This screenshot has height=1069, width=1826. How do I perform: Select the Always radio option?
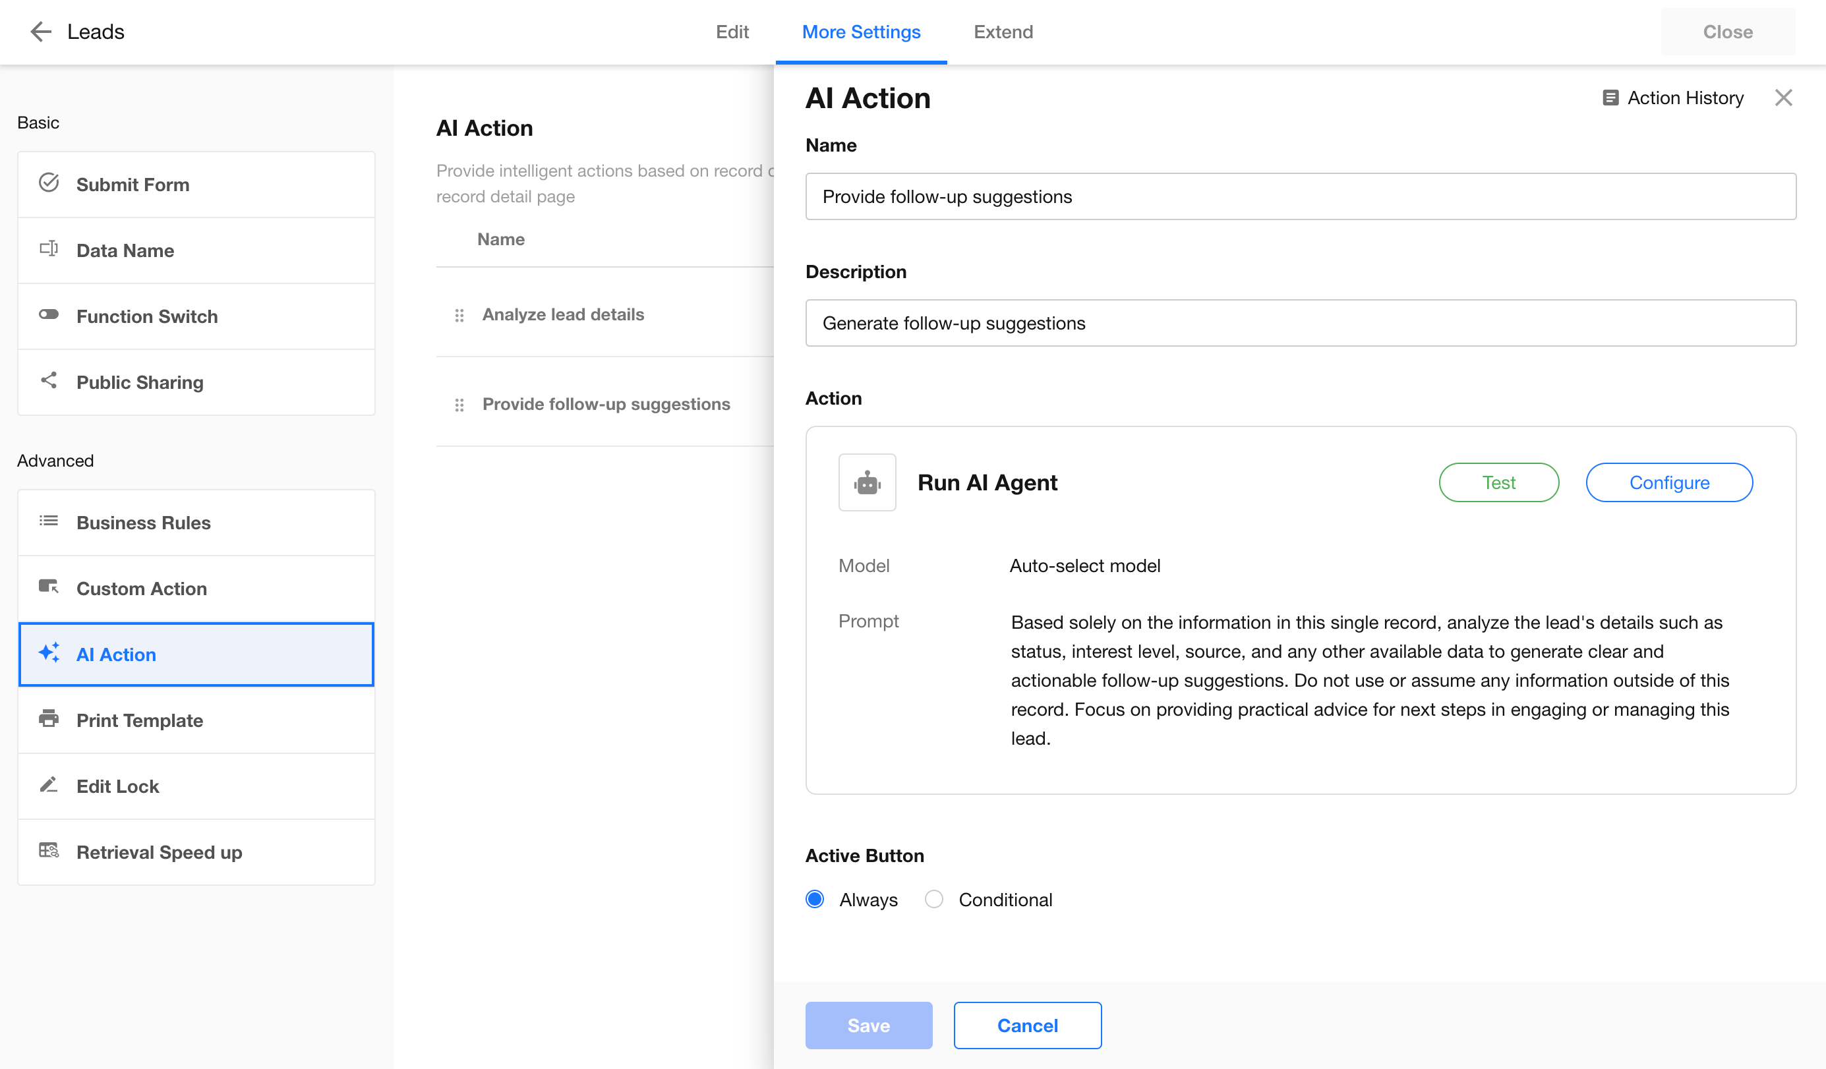(815, 899)
